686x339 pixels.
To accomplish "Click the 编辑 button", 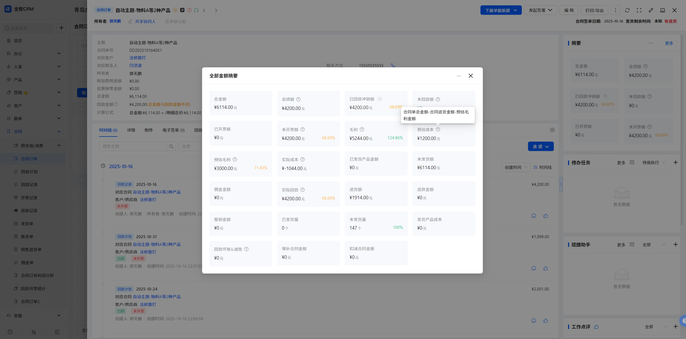I will click(x=569, y=10).
